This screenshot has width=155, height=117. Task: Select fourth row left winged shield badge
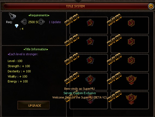90,79
